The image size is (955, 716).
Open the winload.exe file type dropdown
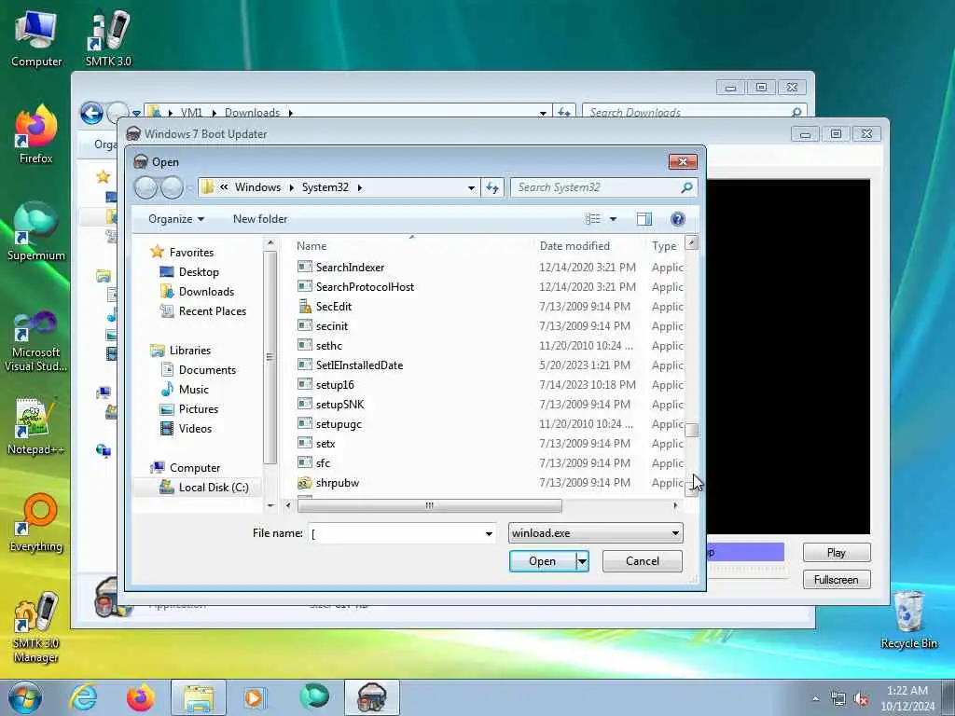pyautogui.click(x=596, y=533)
